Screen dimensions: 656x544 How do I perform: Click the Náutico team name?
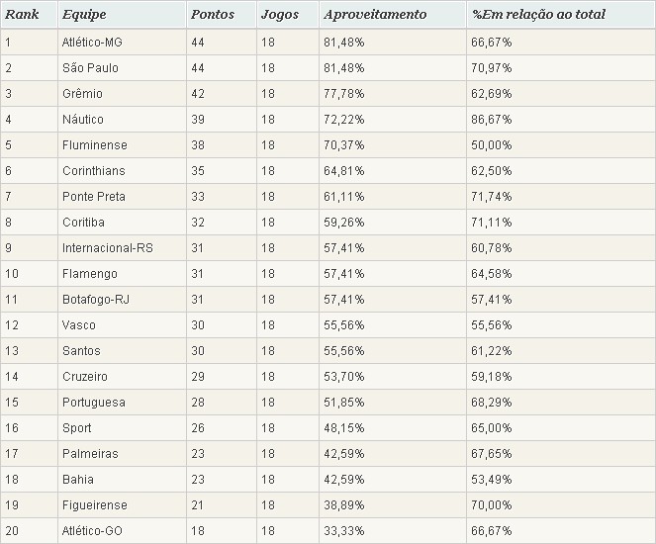[x=83, y=120]
